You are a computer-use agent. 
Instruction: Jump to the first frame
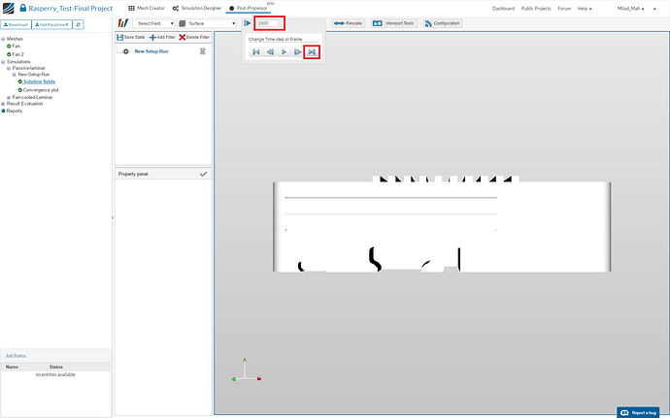point(256,52)
